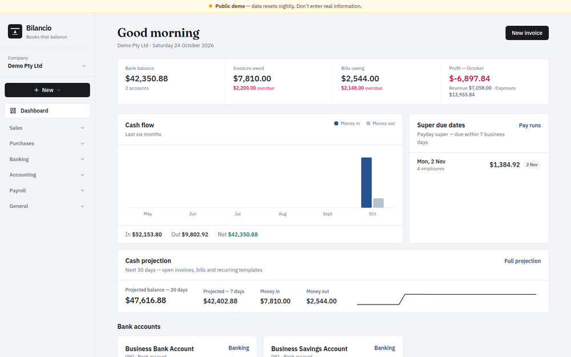Image resolution: width=571 pixels, height=357 pixels.
Task: Click the Money in legend label
Action: 350,123
